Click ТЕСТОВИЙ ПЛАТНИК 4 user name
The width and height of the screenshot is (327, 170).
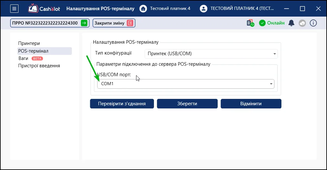(x=242, y=9)
